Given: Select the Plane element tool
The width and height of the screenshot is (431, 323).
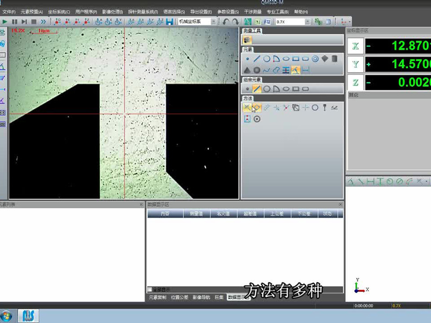Looking at the screenshot, I should coord(325,59).
